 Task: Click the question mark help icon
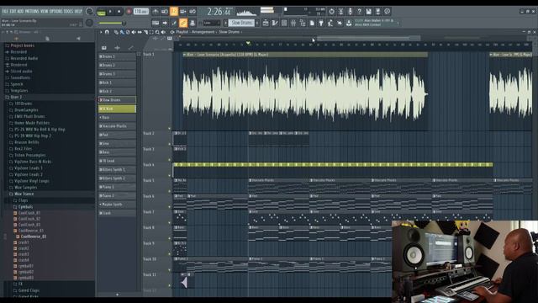click(x=359, y=11)
